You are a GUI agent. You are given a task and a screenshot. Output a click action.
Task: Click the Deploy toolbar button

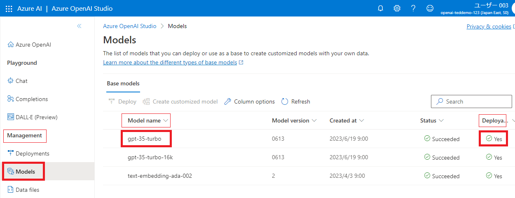[122, 101]
